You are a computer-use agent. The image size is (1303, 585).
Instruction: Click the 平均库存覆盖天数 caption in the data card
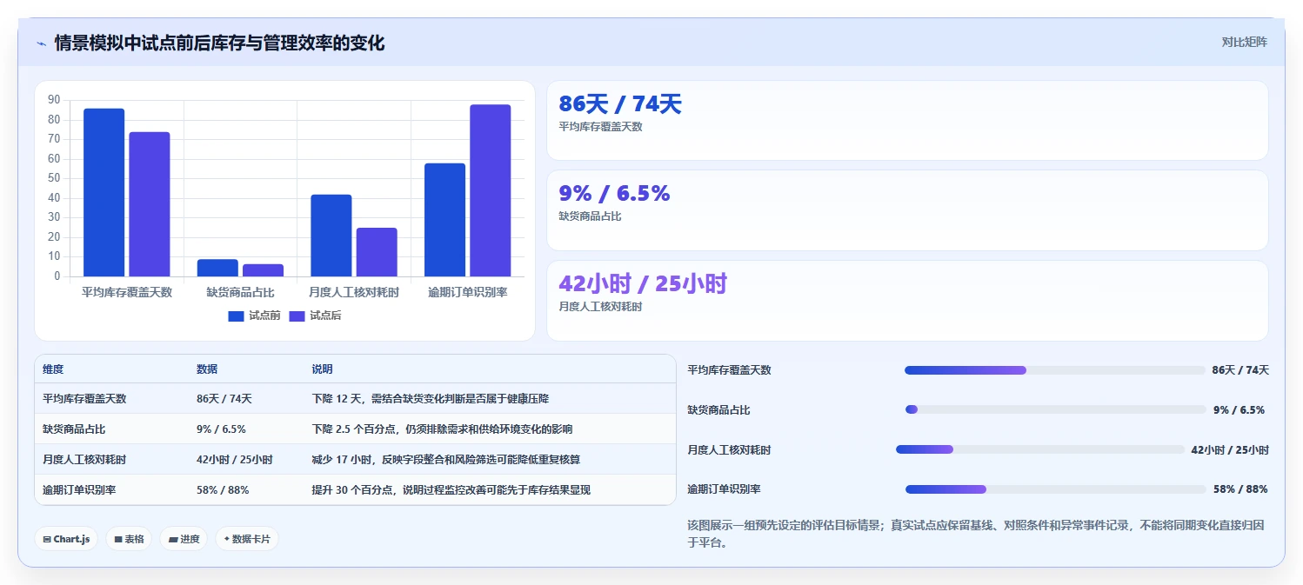tap(600, 127)
